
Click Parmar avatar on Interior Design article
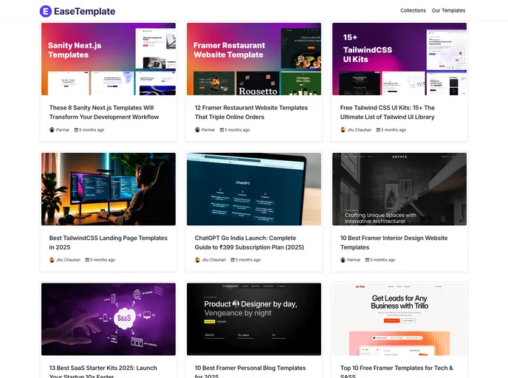click(343, 260)
